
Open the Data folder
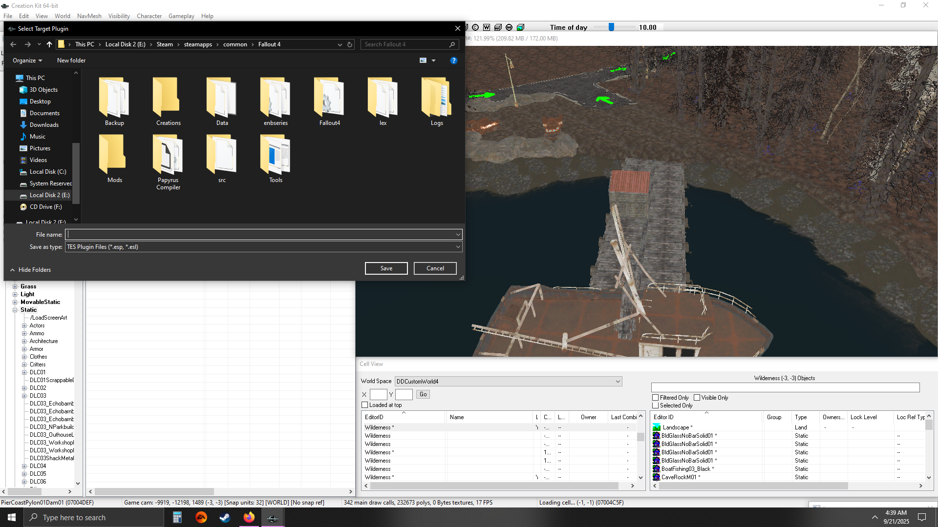click(222, 102)
